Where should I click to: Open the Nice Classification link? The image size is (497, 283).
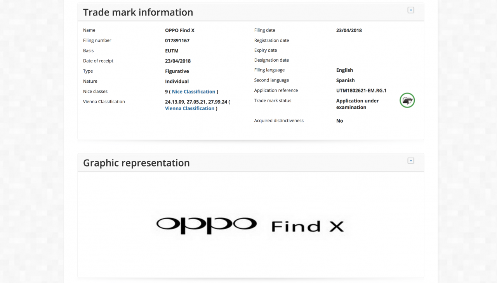pyautogui.click(x=193, y=92)
